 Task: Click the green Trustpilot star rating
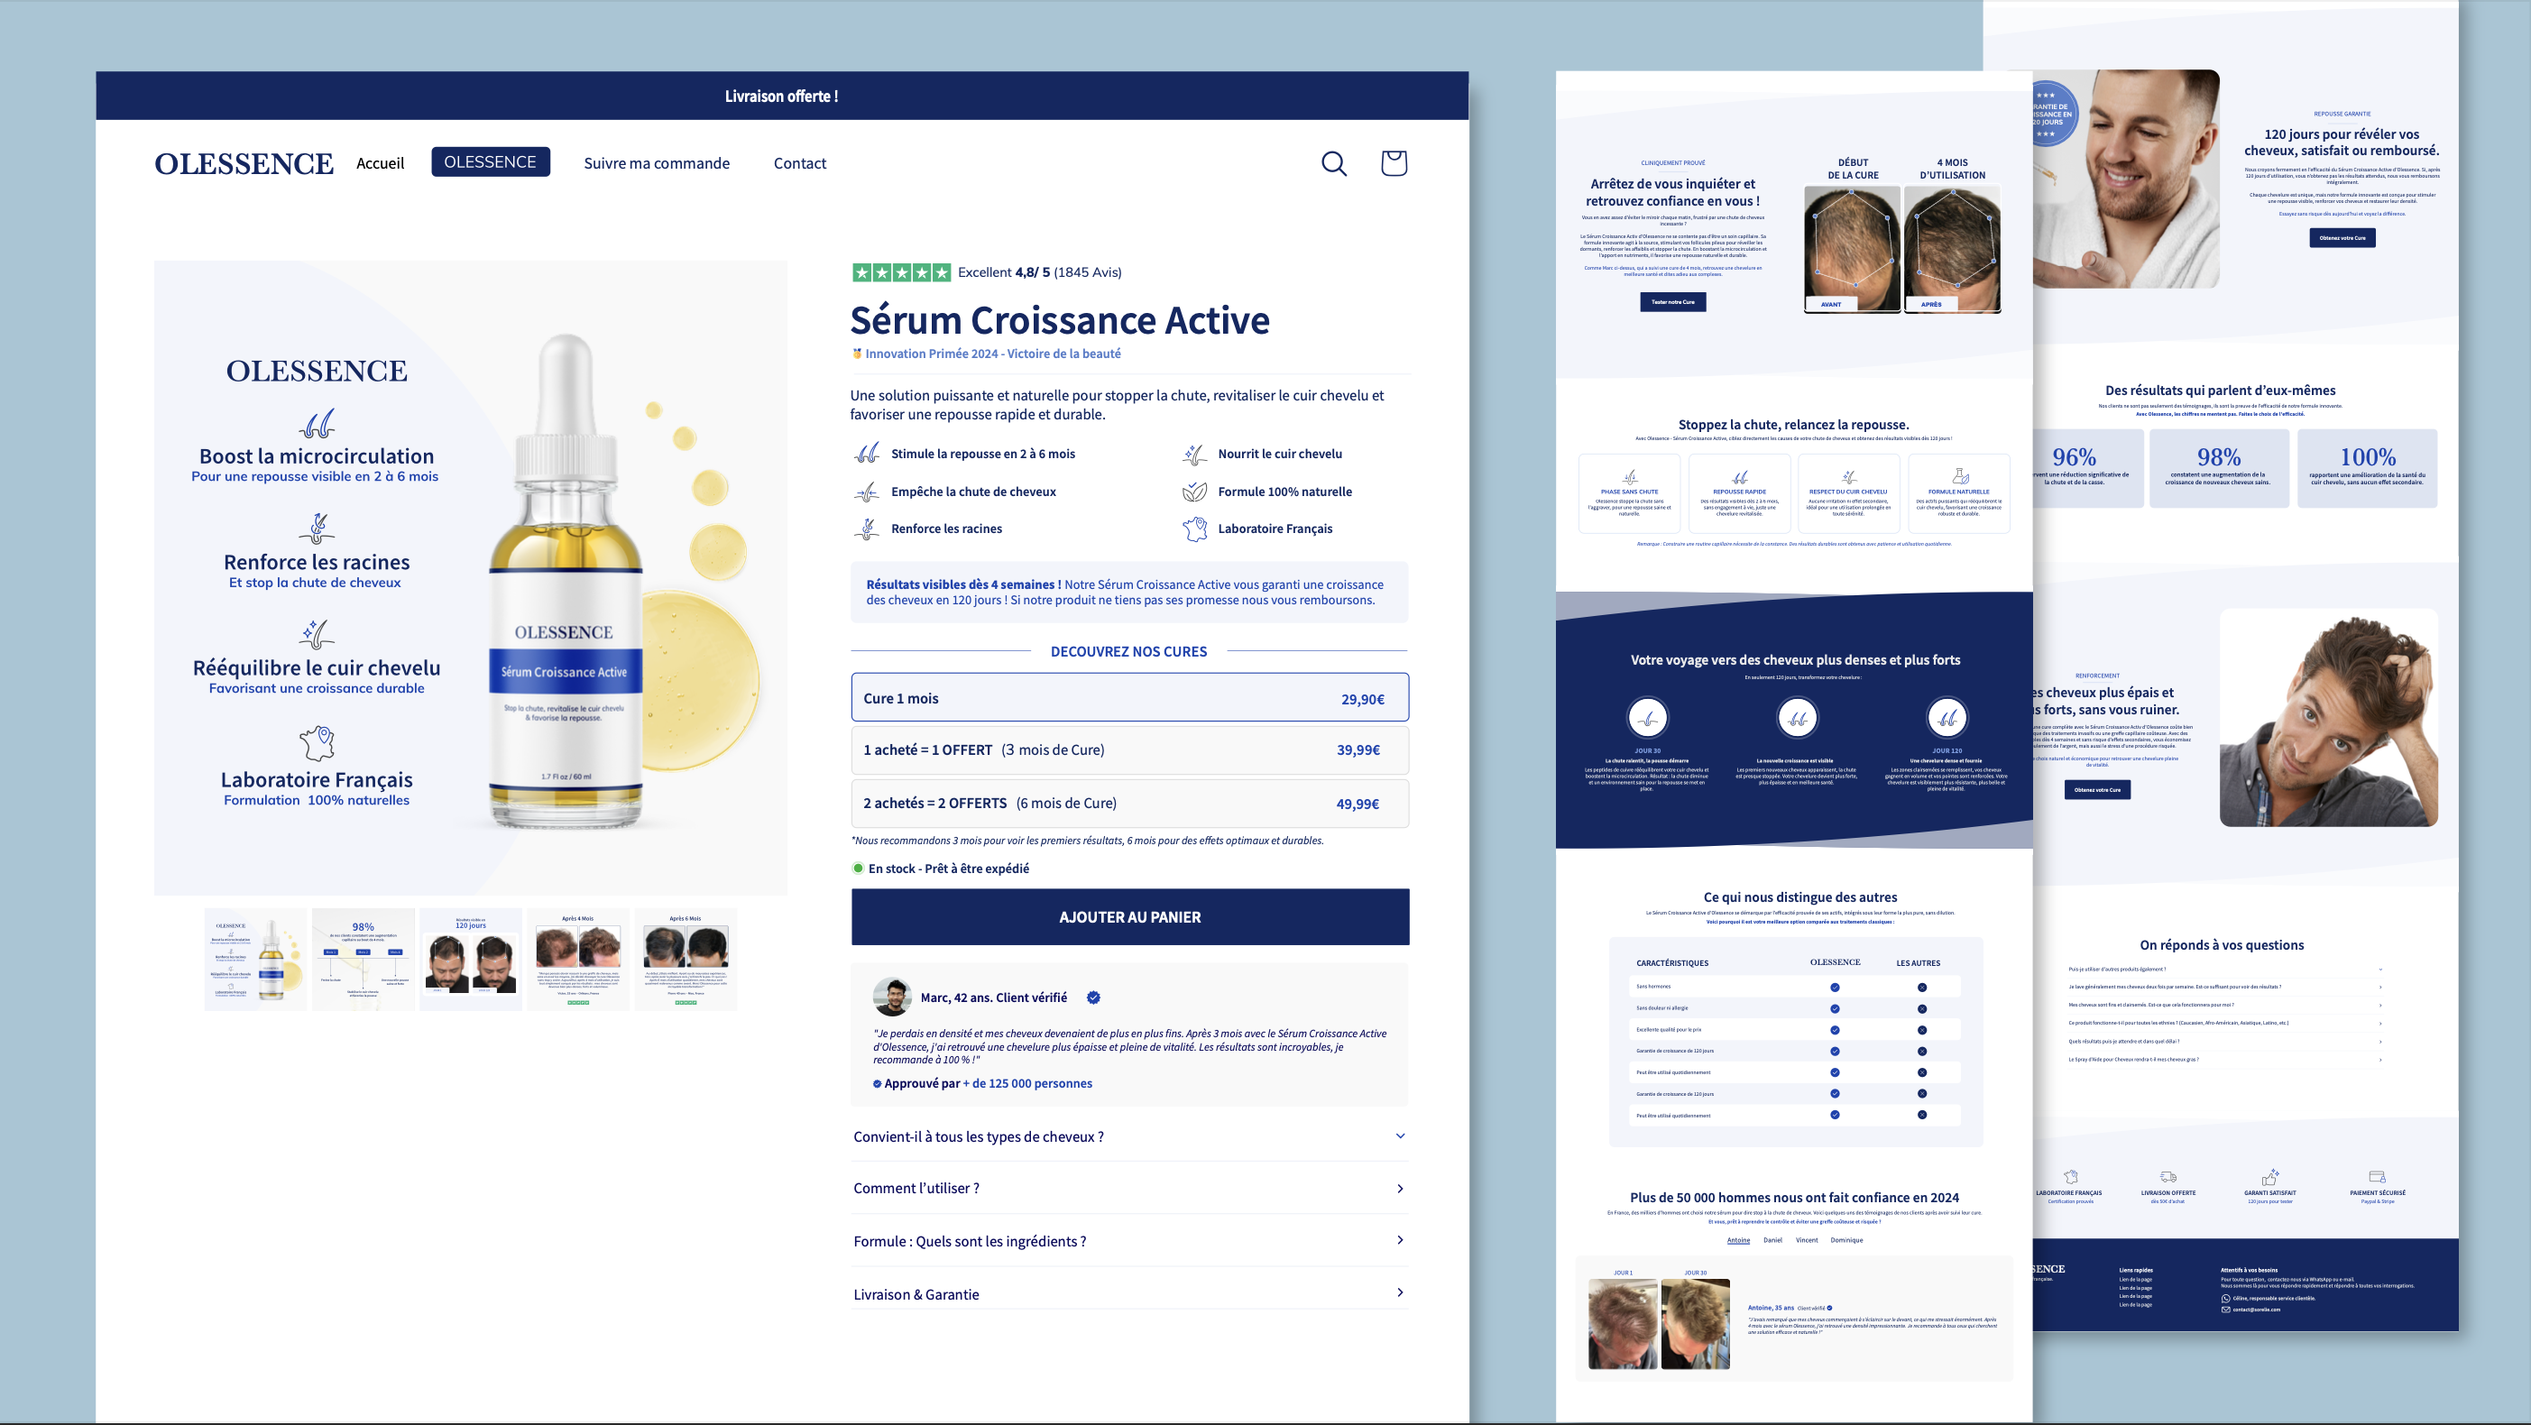click(x=901, y=272)
